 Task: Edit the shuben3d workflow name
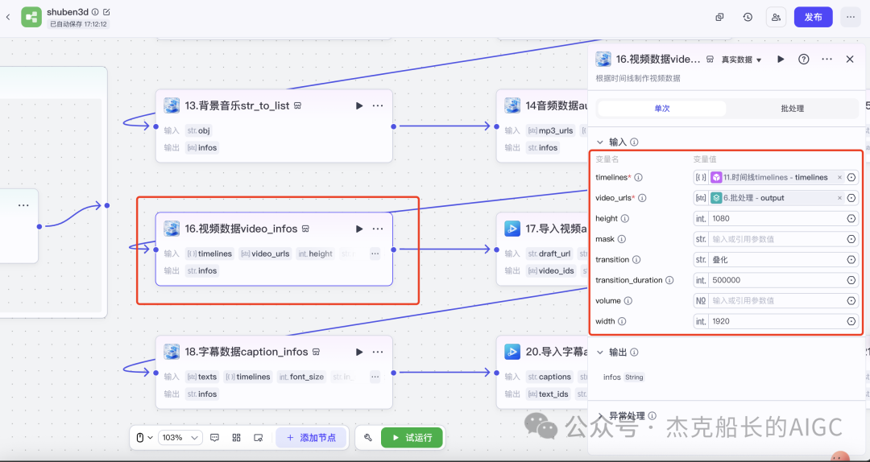pos(106,11)
